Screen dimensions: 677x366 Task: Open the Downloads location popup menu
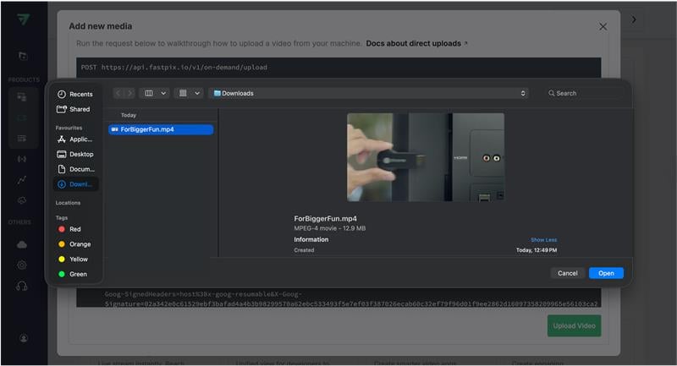[x=370, y=93]
